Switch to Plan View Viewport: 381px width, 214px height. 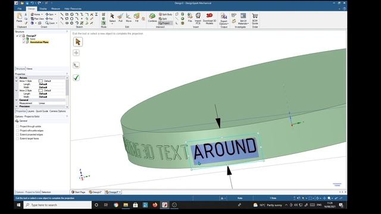click(38, 18)
